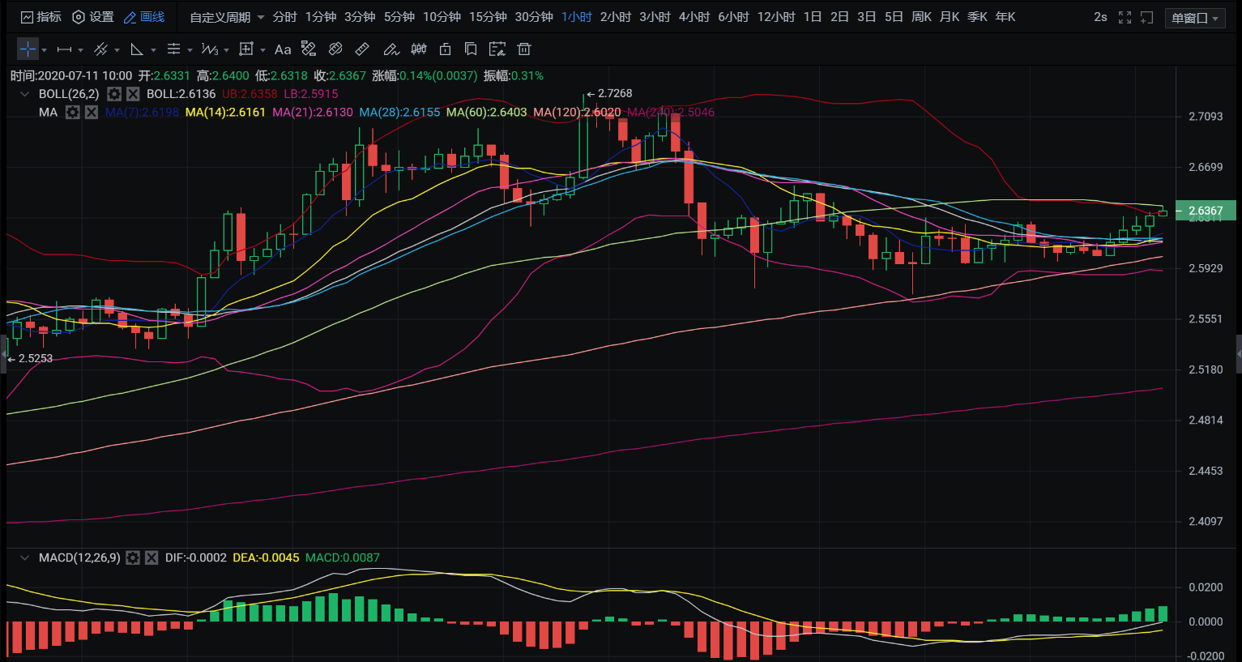Switch to the 15分钟 timeframe
1242x662 pixels.
(x=488, y=17)
